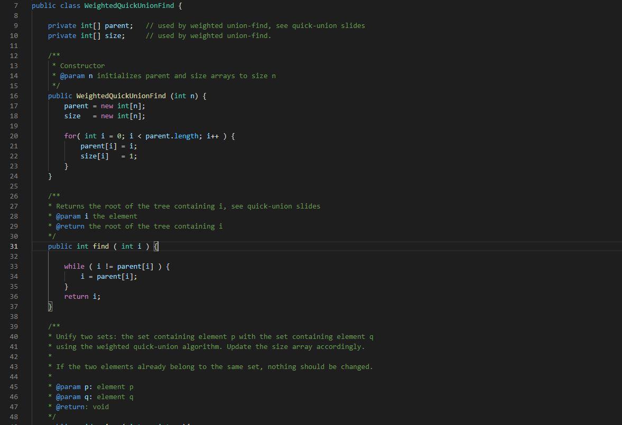This screenshot has height=425, width=622.
Task: Click the '@param q: element q' comment
Action: pyautogui.click(x=95, y=397)
